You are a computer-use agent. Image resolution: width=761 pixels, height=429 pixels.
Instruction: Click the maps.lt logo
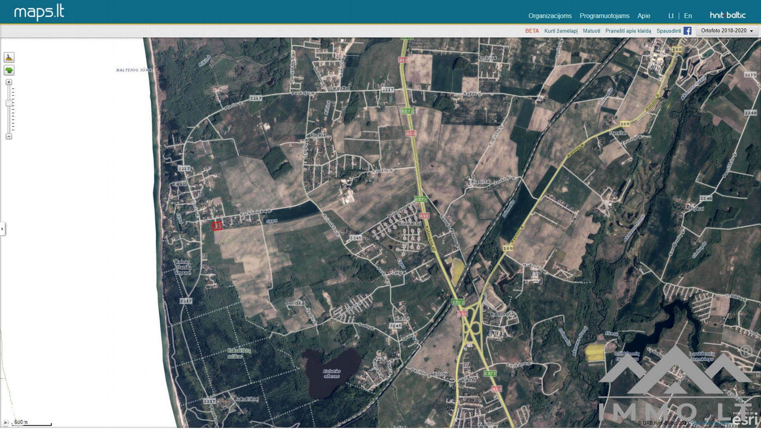[x=39, y=12]
